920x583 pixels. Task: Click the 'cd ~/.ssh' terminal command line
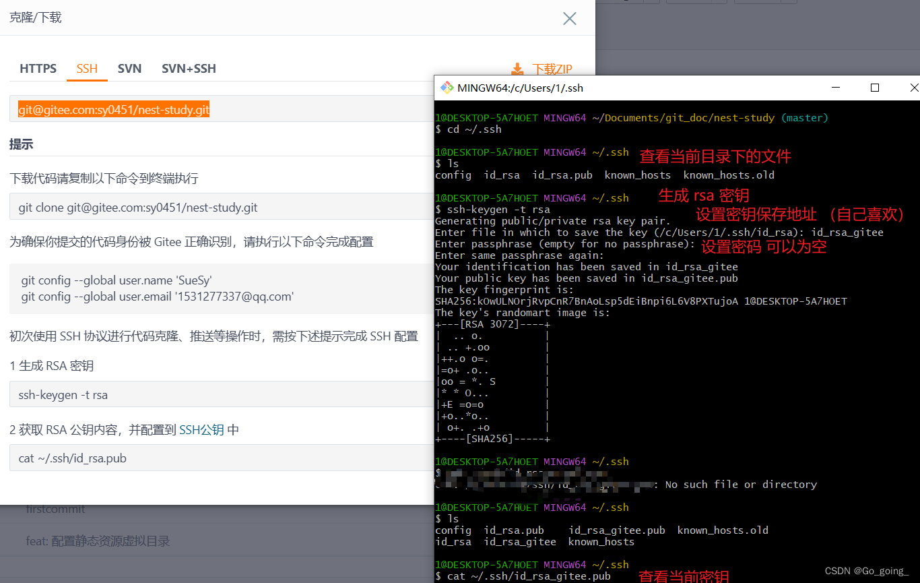coord(468,129)
